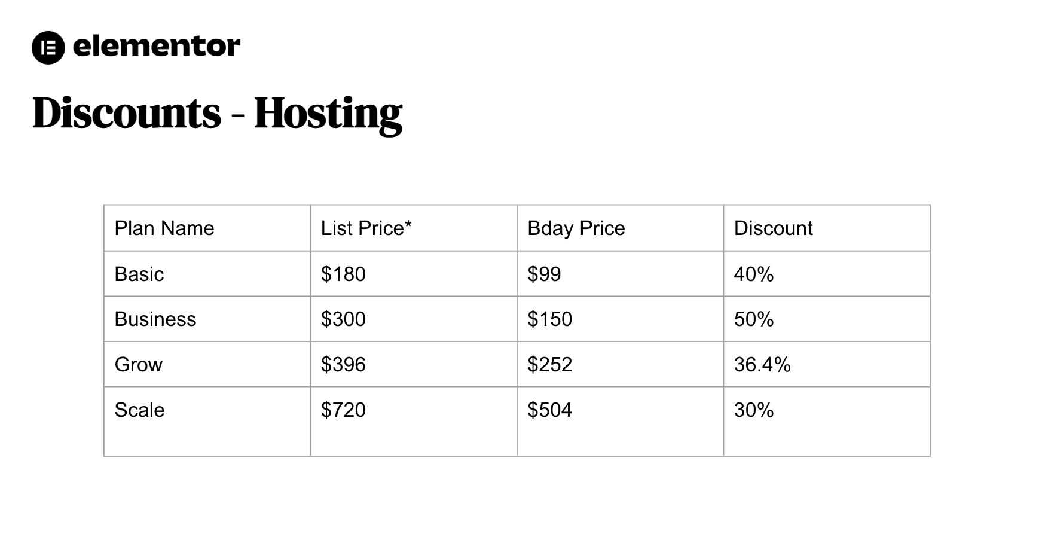Select the Business plan cell
This screenshot has height=537, width=1039.
[207, 319]
